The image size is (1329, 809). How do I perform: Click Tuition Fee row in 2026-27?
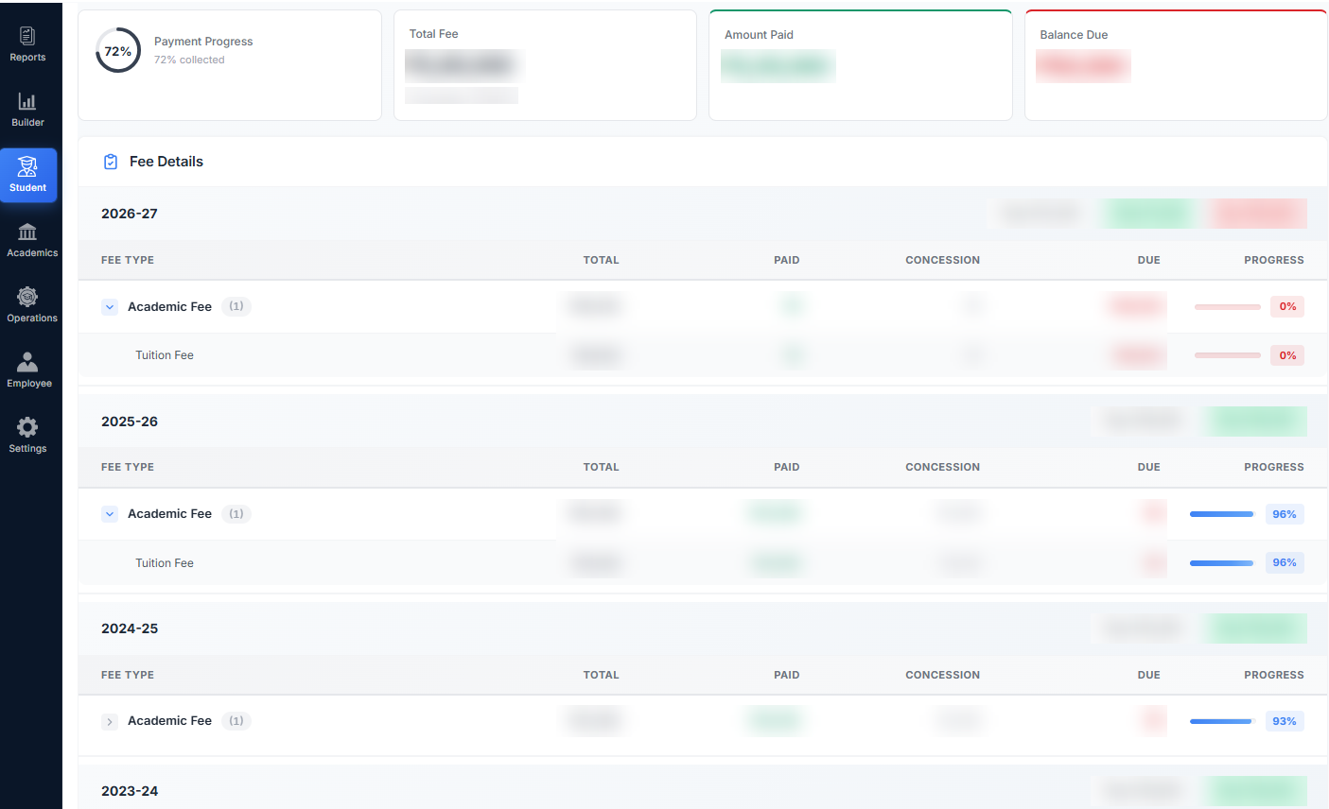click(702, 355)
